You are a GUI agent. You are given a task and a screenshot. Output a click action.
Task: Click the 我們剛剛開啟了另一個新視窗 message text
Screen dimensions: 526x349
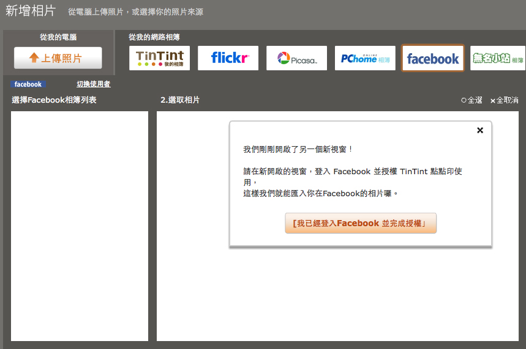(x=298, y=149)
